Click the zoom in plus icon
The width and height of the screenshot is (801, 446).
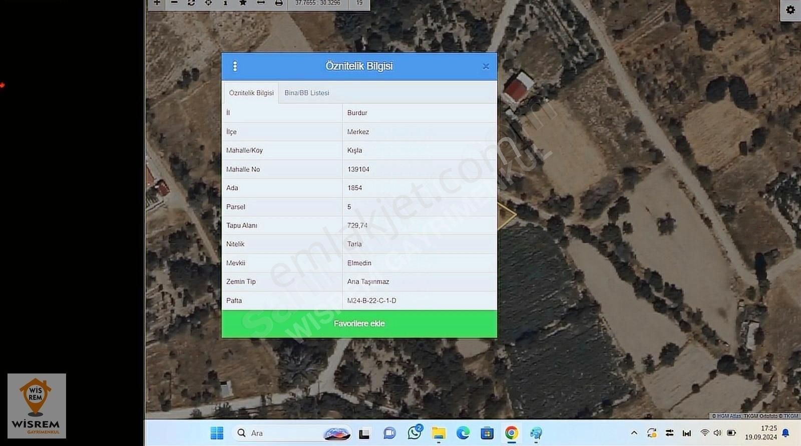pos(157,3)
